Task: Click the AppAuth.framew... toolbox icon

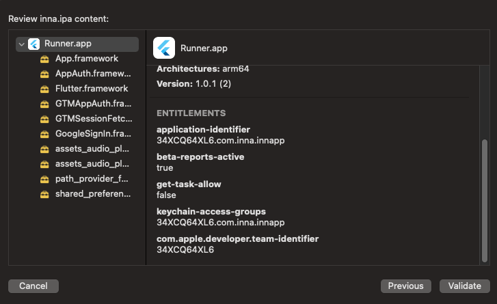Action: [44, 74]
